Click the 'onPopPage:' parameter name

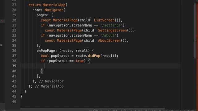click(x=47, y=51)
